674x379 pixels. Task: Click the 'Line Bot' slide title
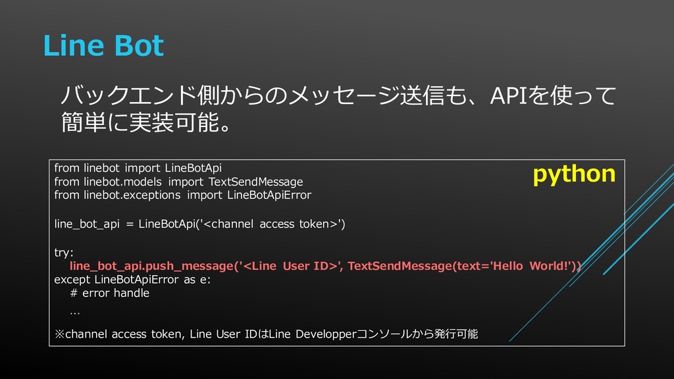click(103, 45)
